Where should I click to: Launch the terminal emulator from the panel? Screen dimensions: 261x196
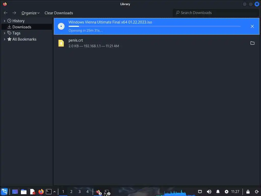tap(49, 192)
